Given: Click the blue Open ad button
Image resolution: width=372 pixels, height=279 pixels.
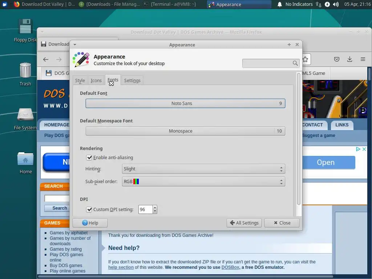Looking at the screenshot, I should pyautogui.click(x=328, y=162).
